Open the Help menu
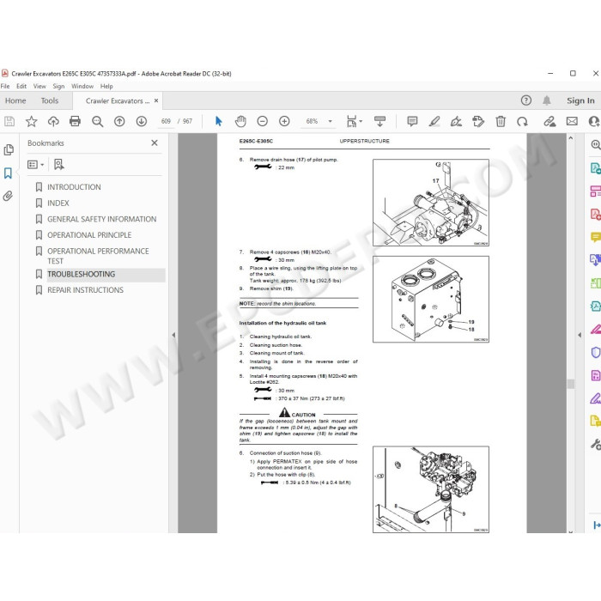The image size is (601, 601). tap(106, 86)
